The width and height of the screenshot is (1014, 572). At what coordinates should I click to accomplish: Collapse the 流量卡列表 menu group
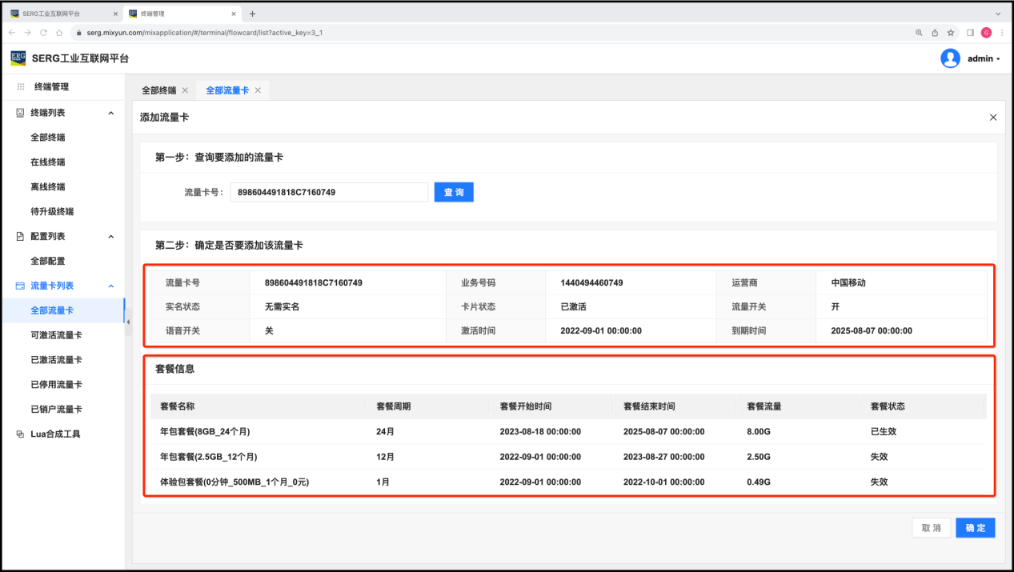coord(110,286)
